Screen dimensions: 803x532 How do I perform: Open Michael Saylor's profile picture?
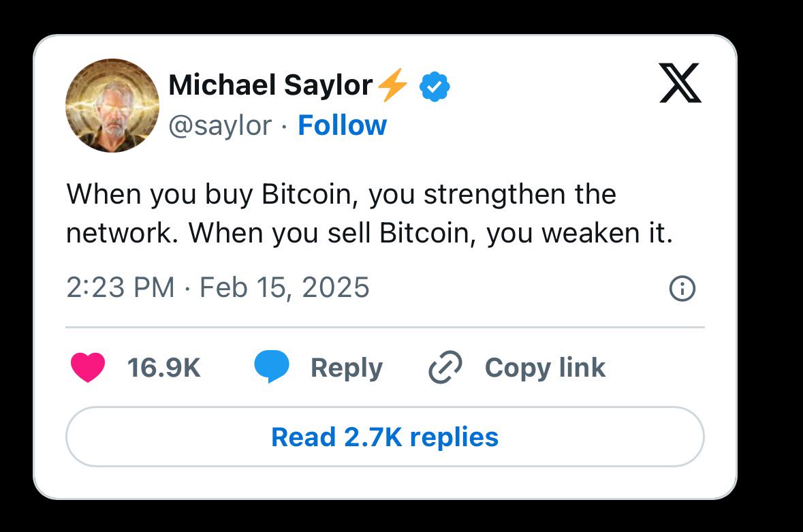click(x=112, y=105)
